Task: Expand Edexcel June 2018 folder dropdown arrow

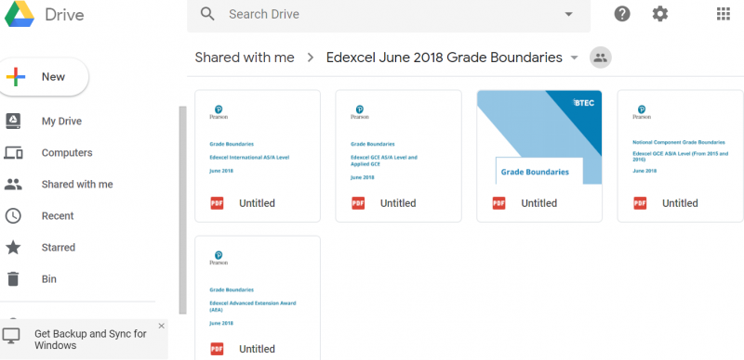Action: (574, 58)
